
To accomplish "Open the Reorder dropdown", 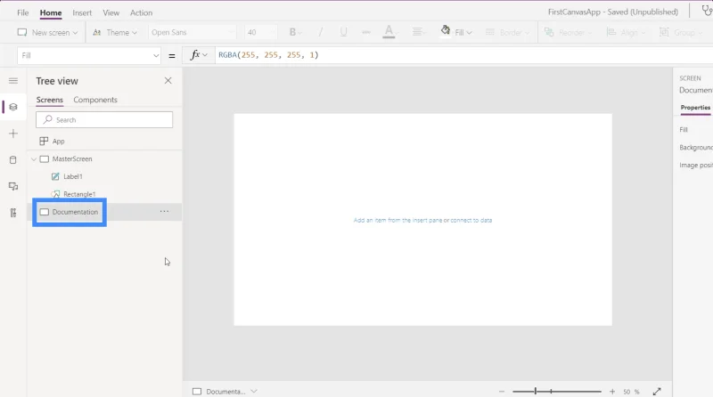I will click(569, 32).
